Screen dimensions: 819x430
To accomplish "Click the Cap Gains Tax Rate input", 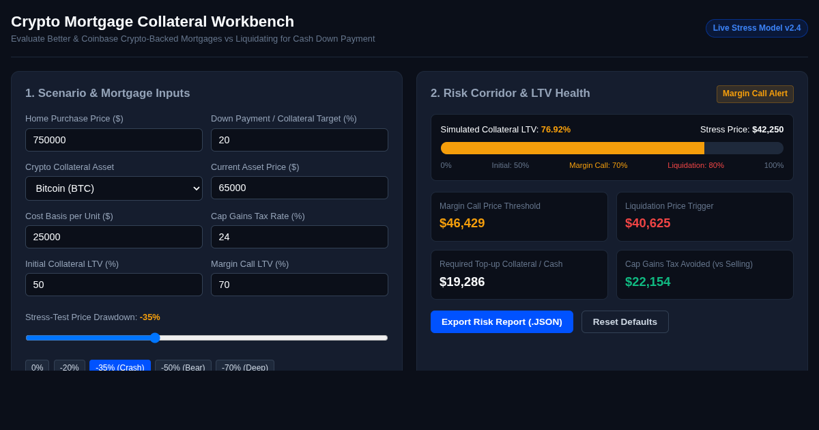I will [x=300, y=237].
